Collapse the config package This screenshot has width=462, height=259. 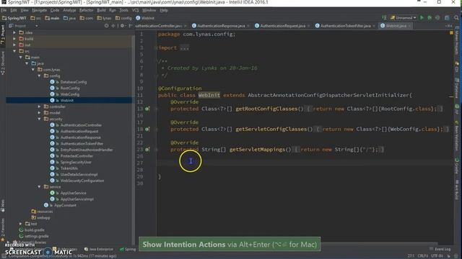(x=39, y=76)
